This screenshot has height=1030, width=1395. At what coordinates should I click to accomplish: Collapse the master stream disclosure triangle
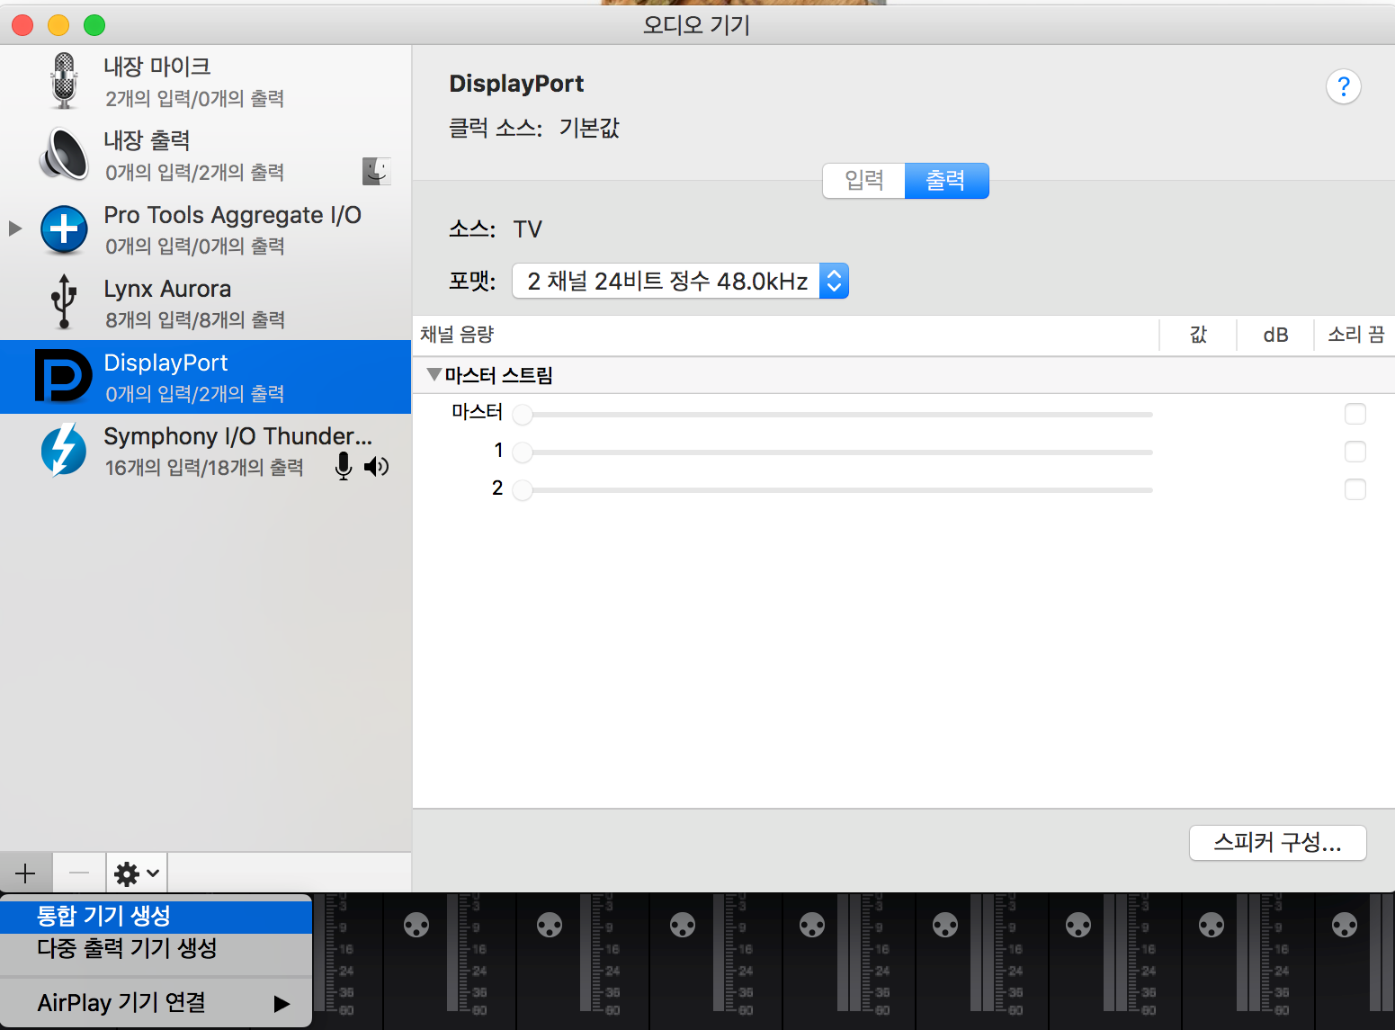434,374
